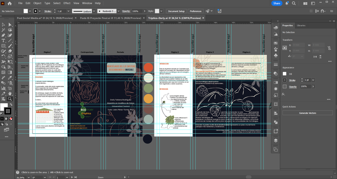Open the Align panel icon
337x179 pixels.
pyautogui.click(x=276, y=113)
